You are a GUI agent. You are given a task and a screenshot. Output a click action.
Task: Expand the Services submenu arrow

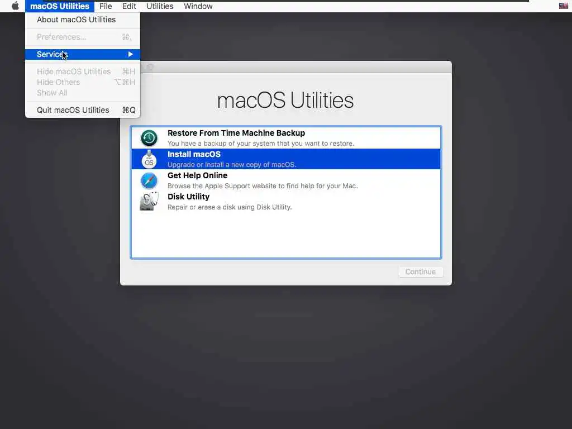coord(131,54)
